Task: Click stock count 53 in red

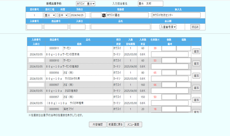Action: point(155,60)
